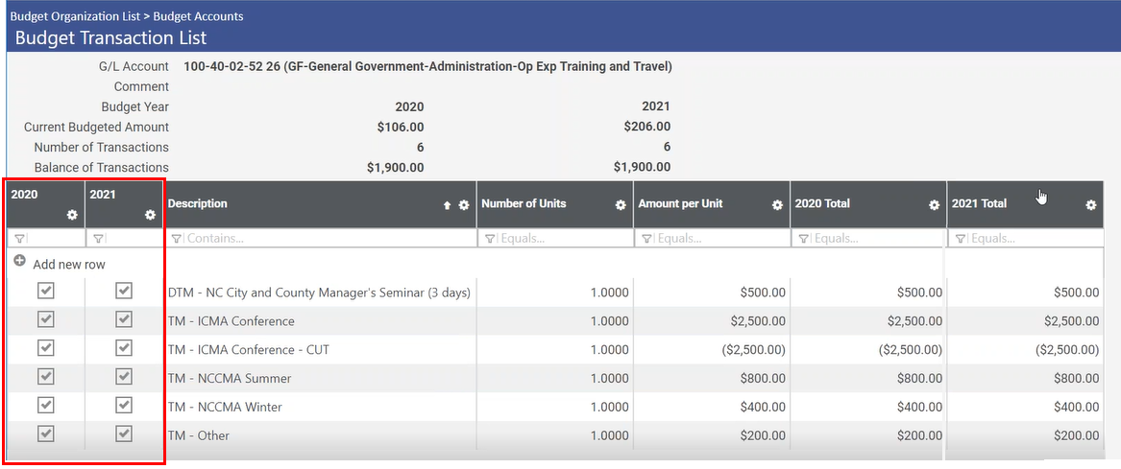
Task: Open filter operator dropdown for Number of Units
Action: [489, 239]
